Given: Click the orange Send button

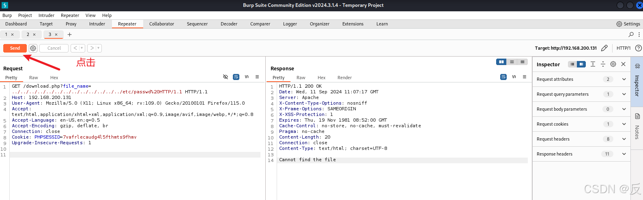Looking at the screenshot, I should pyautogui.click(x=15, y=48).
